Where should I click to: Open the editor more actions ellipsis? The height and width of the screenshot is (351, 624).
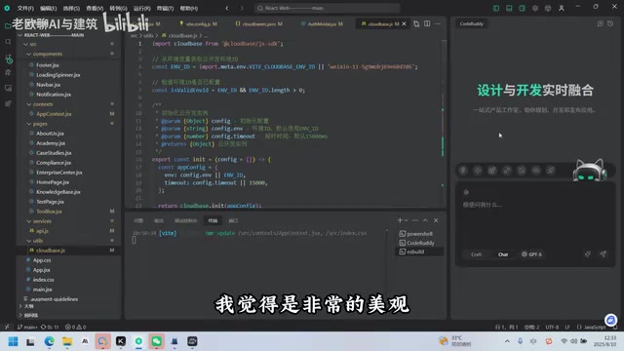[438, 23]
